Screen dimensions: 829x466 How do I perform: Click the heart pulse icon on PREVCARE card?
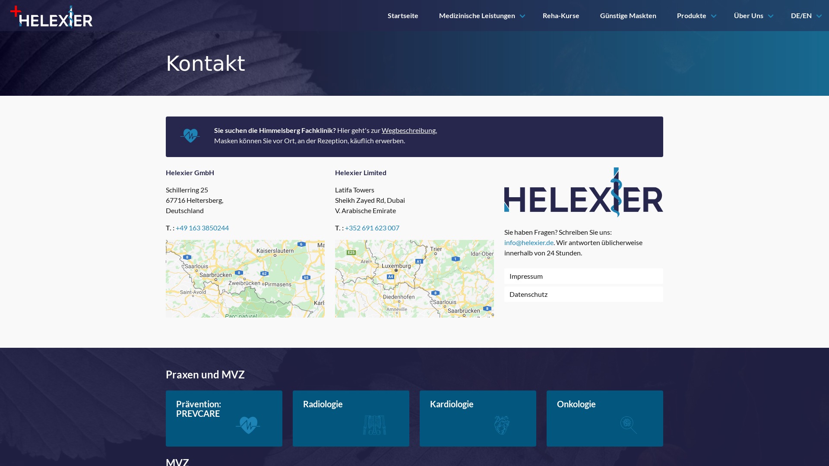click(x=248, y=425)
